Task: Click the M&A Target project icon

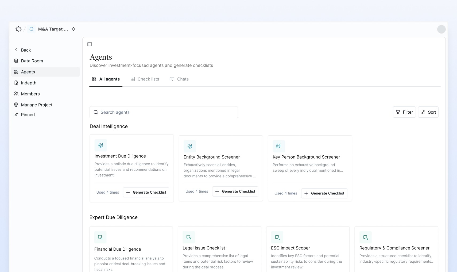Action: click(x=31, y=29)
